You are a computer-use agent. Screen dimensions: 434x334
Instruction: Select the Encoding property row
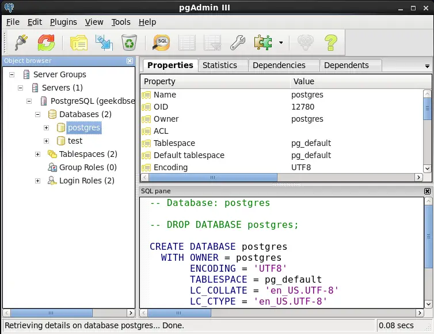click(x=282, y=167)
